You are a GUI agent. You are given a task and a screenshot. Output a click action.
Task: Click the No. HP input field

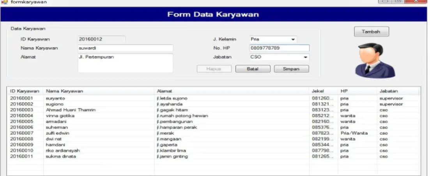pyautogui.click(x=279, y=48)
